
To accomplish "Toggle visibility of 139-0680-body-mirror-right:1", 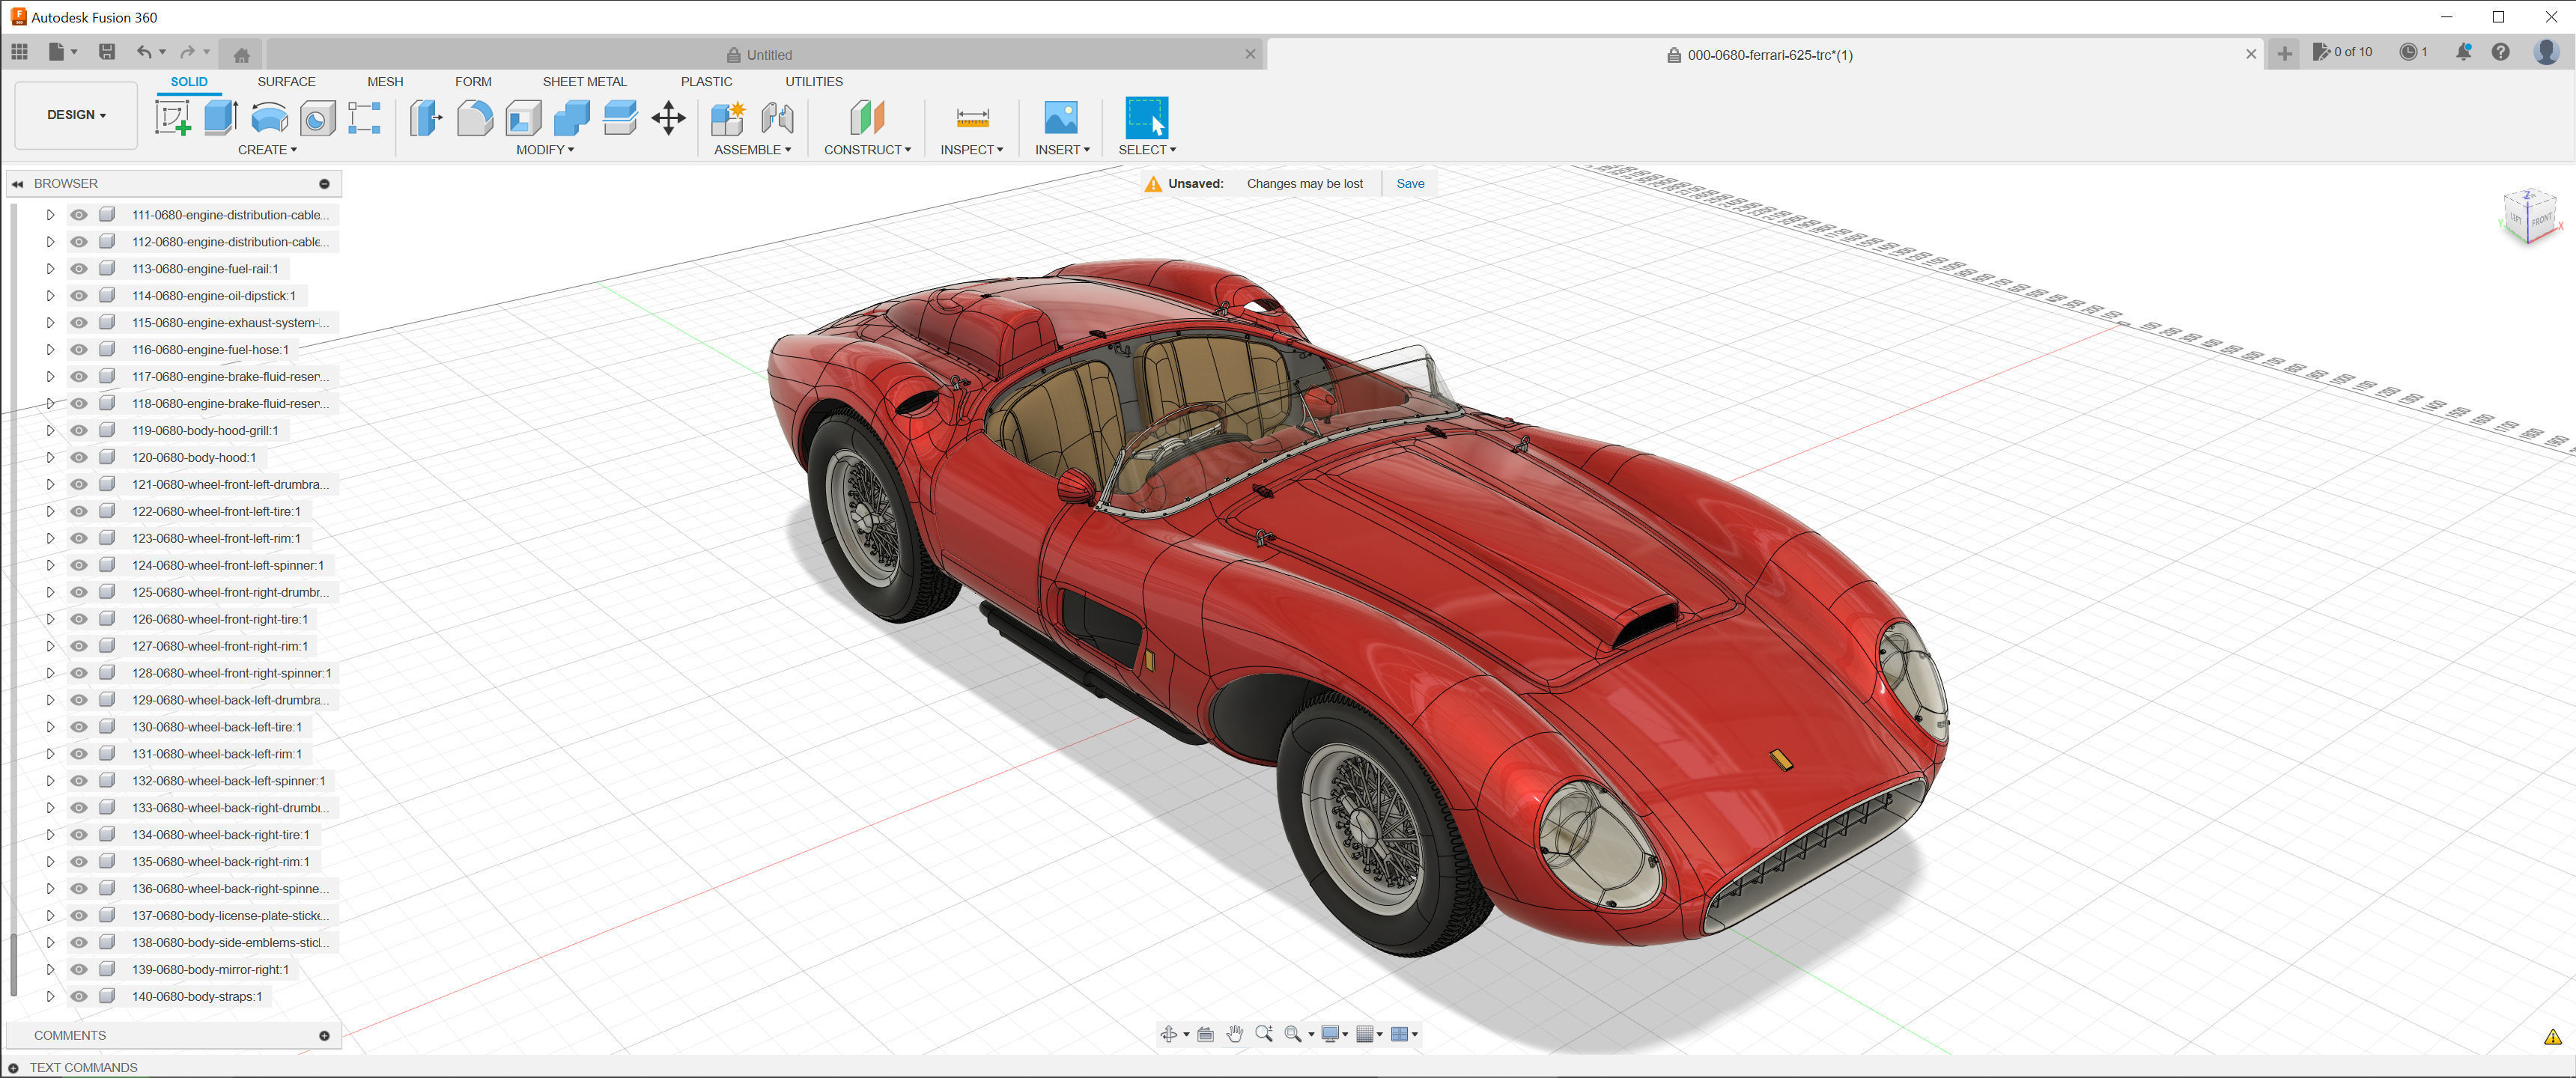I will coord(79,969).
